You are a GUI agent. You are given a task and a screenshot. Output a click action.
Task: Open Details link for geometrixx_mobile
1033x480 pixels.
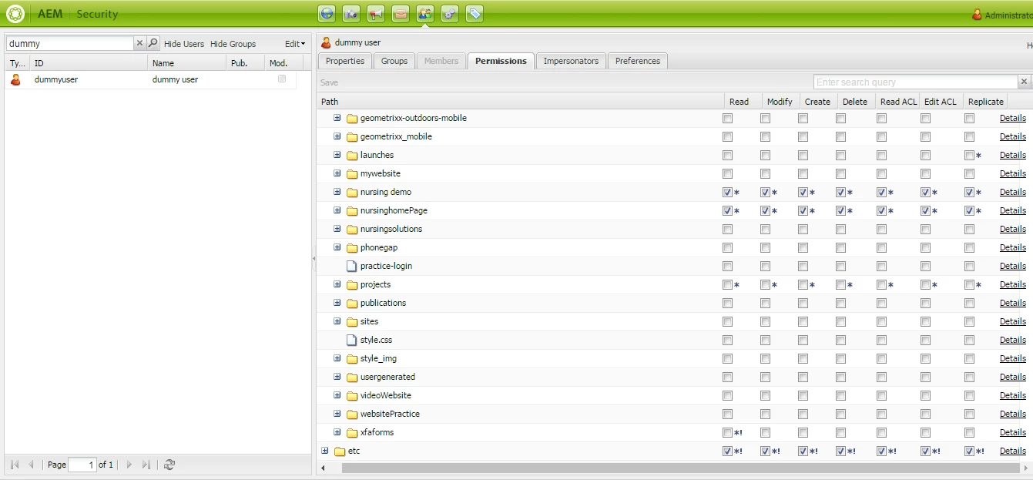[x=1013, y=136]
